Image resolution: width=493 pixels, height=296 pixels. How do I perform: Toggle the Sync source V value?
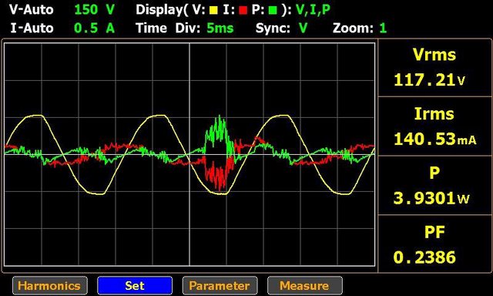tap(303, 29)
